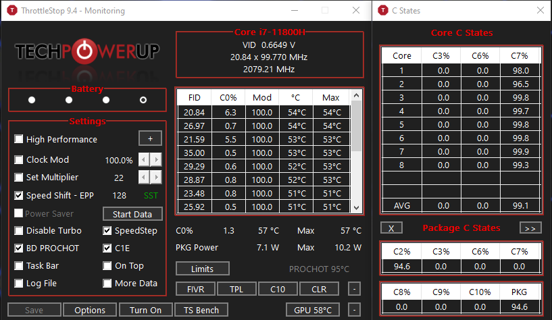
Task: Launch TS Bench
Action: click(x=201, y=310)
